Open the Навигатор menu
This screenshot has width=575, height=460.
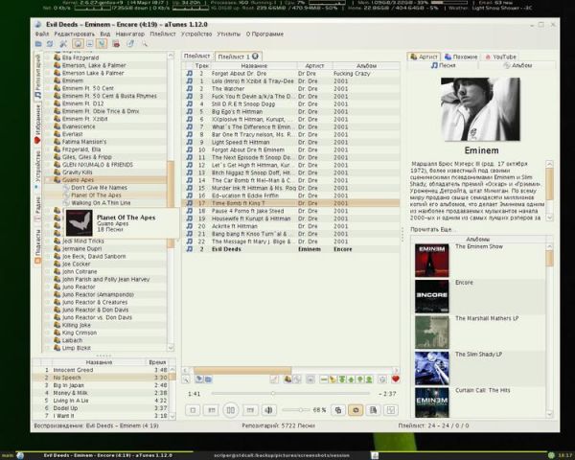[x=129, y=34]
